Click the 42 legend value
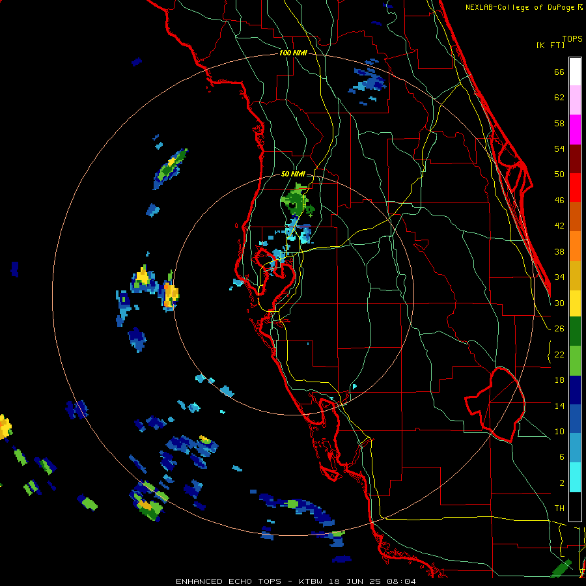Image resolution: width=586 pixels, height=586 pixels. pos(559,226)
